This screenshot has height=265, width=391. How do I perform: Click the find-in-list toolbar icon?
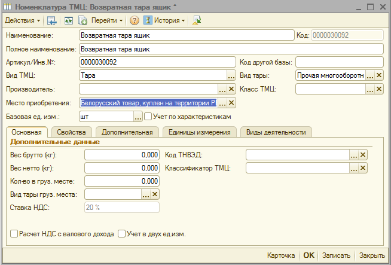tap(52, 20)
